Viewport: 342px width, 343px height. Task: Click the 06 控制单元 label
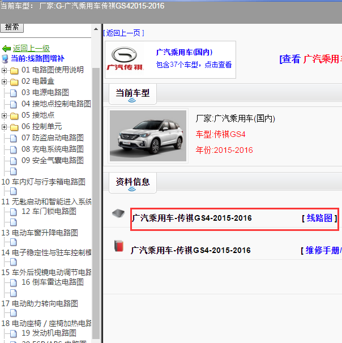(41, 127)
